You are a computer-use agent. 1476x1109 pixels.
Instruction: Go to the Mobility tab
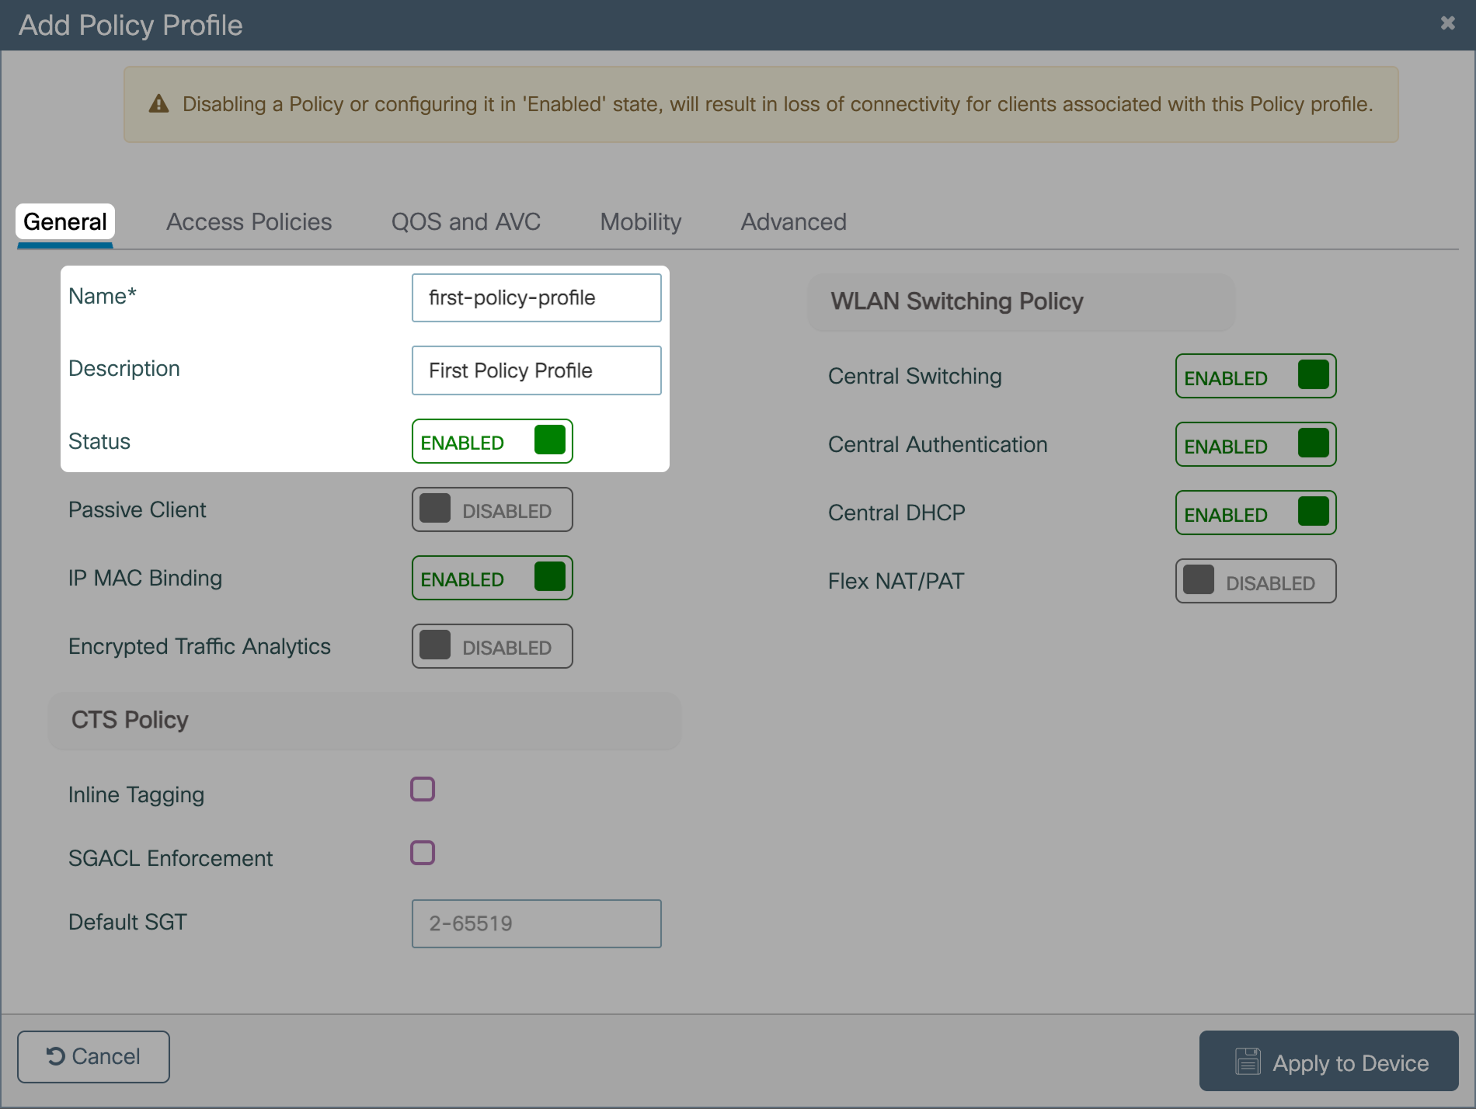640,222
